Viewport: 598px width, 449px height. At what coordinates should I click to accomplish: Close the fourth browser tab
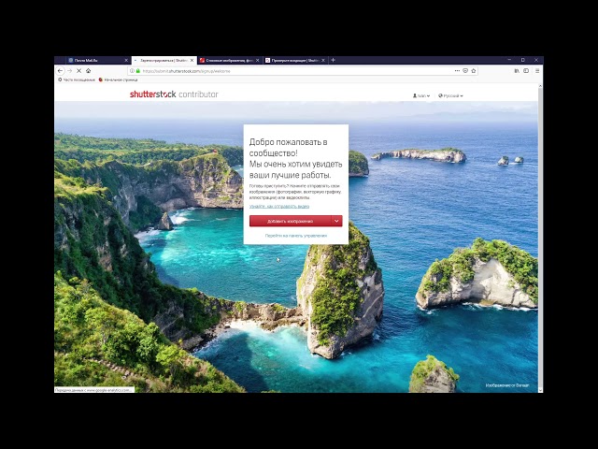tap(323, 60)
